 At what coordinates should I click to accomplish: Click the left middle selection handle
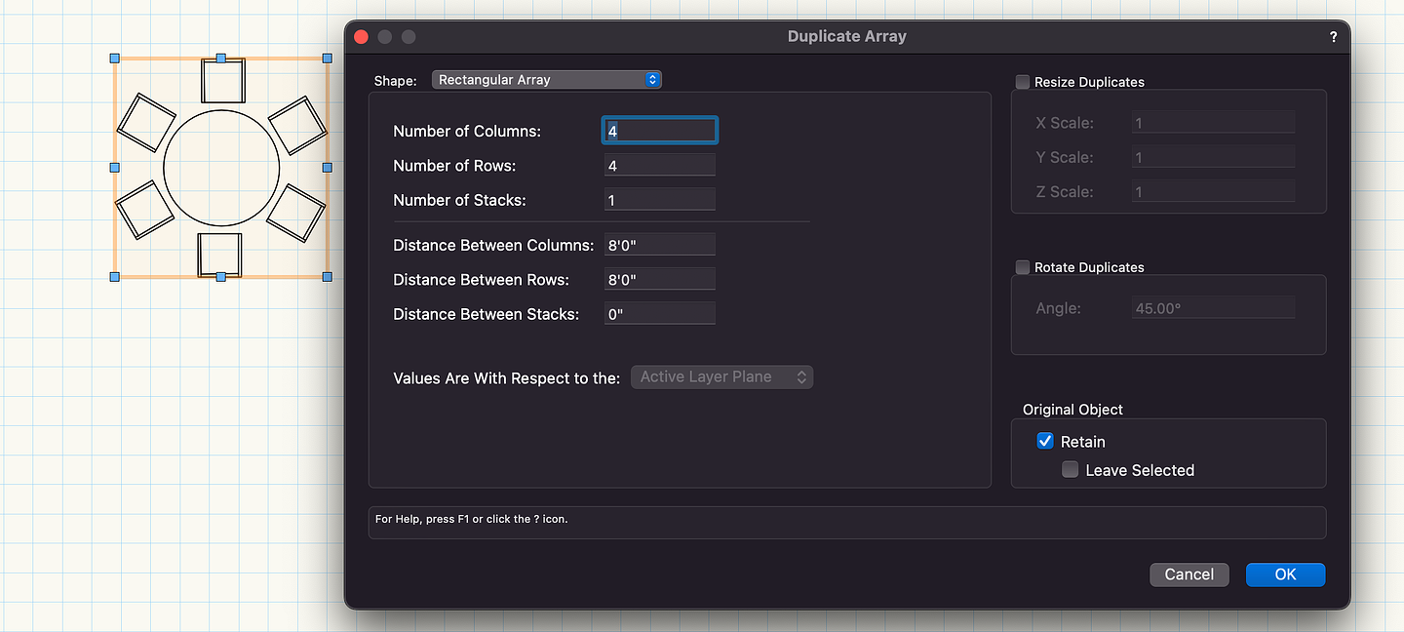115,168
